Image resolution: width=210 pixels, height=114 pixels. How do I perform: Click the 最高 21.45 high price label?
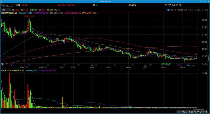pyautogui.click(x=30, y=16)
